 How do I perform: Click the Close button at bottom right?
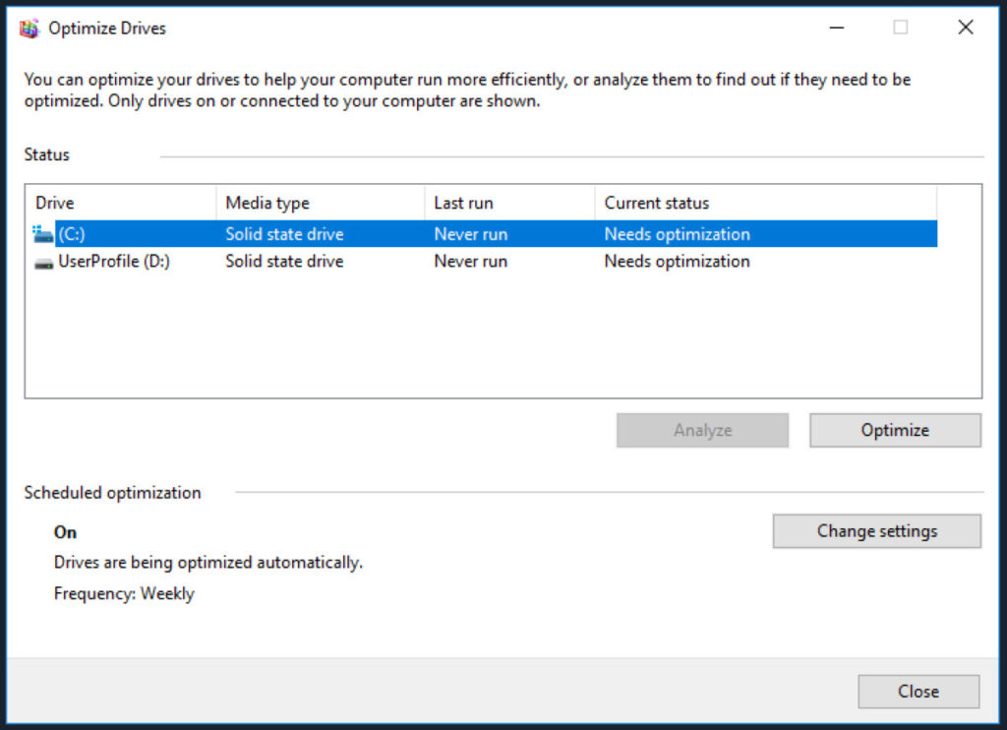(918, 691)
